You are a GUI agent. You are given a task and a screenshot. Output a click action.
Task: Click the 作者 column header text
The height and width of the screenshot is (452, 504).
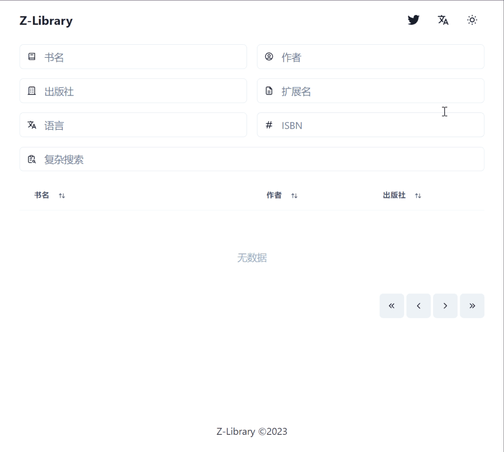[x=274, y=195]
